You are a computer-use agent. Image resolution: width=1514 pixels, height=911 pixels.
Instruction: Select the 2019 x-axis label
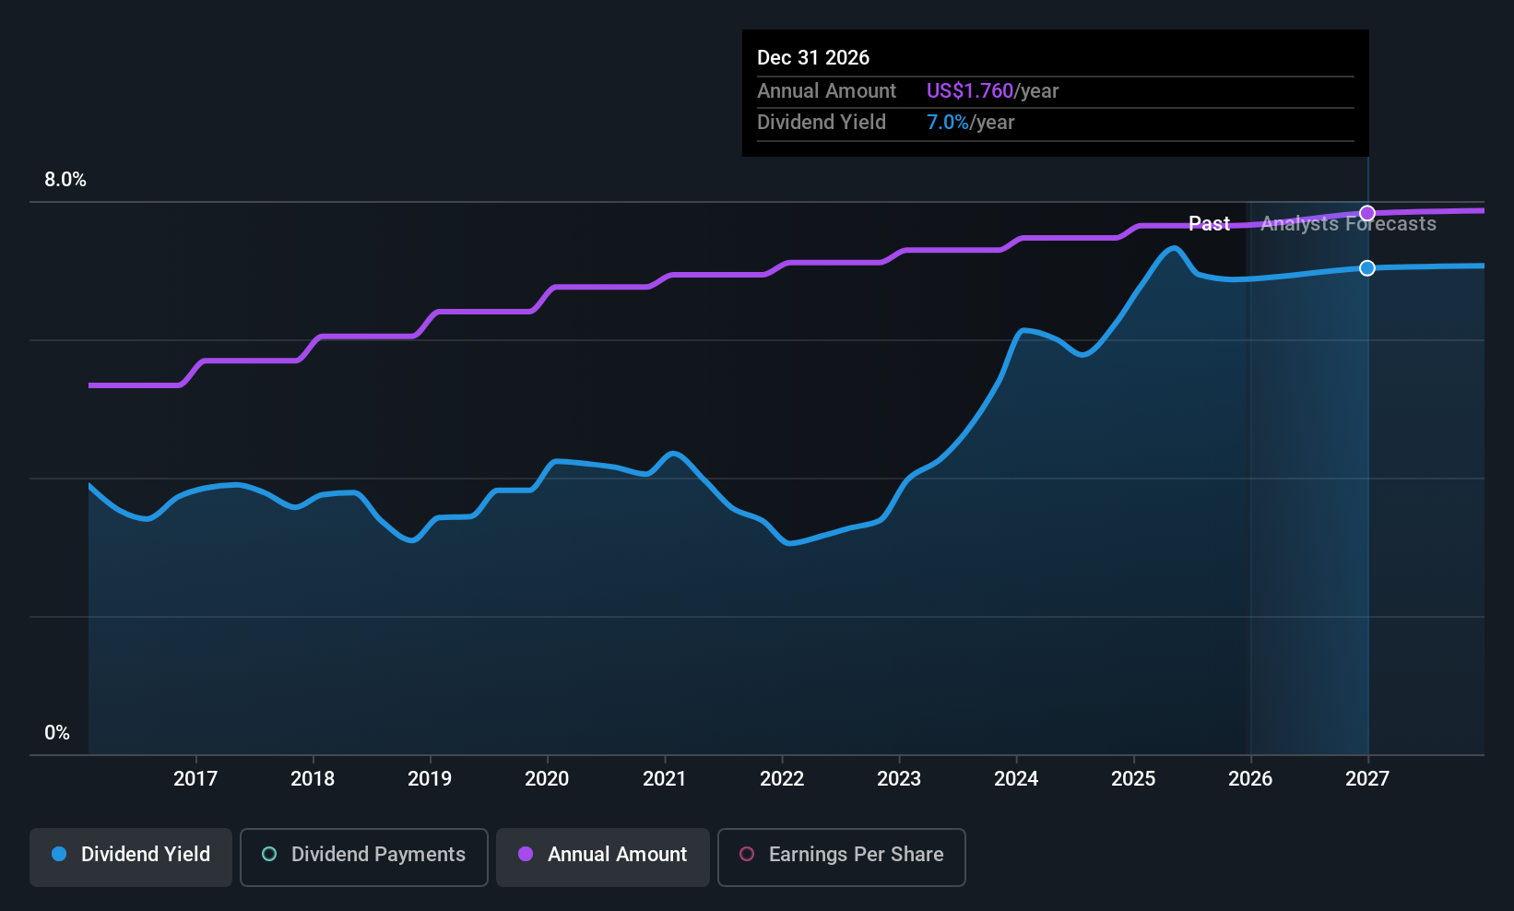[430, 779]
